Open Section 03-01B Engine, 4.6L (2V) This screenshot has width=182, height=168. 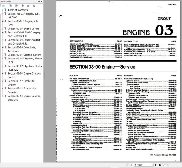(23, 23)
